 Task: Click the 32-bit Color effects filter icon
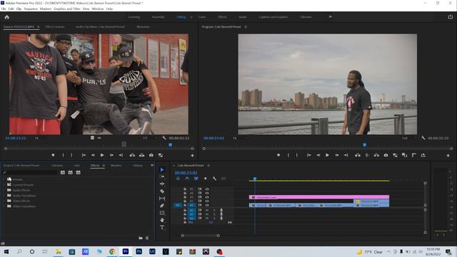70,173
